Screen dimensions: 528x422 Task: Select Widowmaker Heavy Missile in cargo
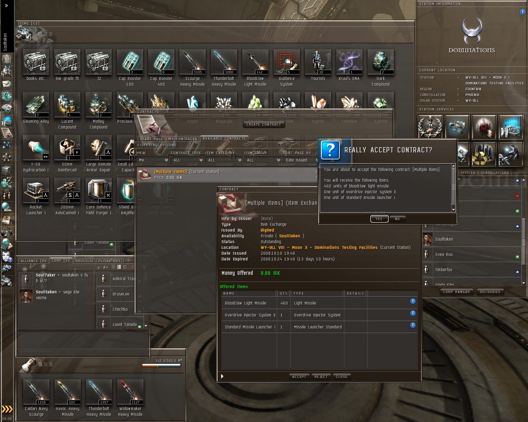point(130,398)
